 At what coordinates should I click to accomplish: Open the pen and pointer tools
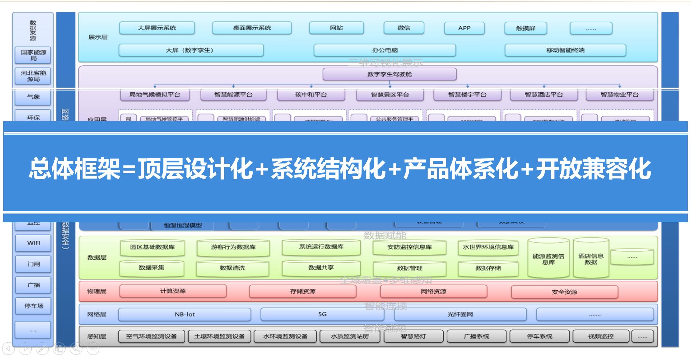click(x=42, y=348)
